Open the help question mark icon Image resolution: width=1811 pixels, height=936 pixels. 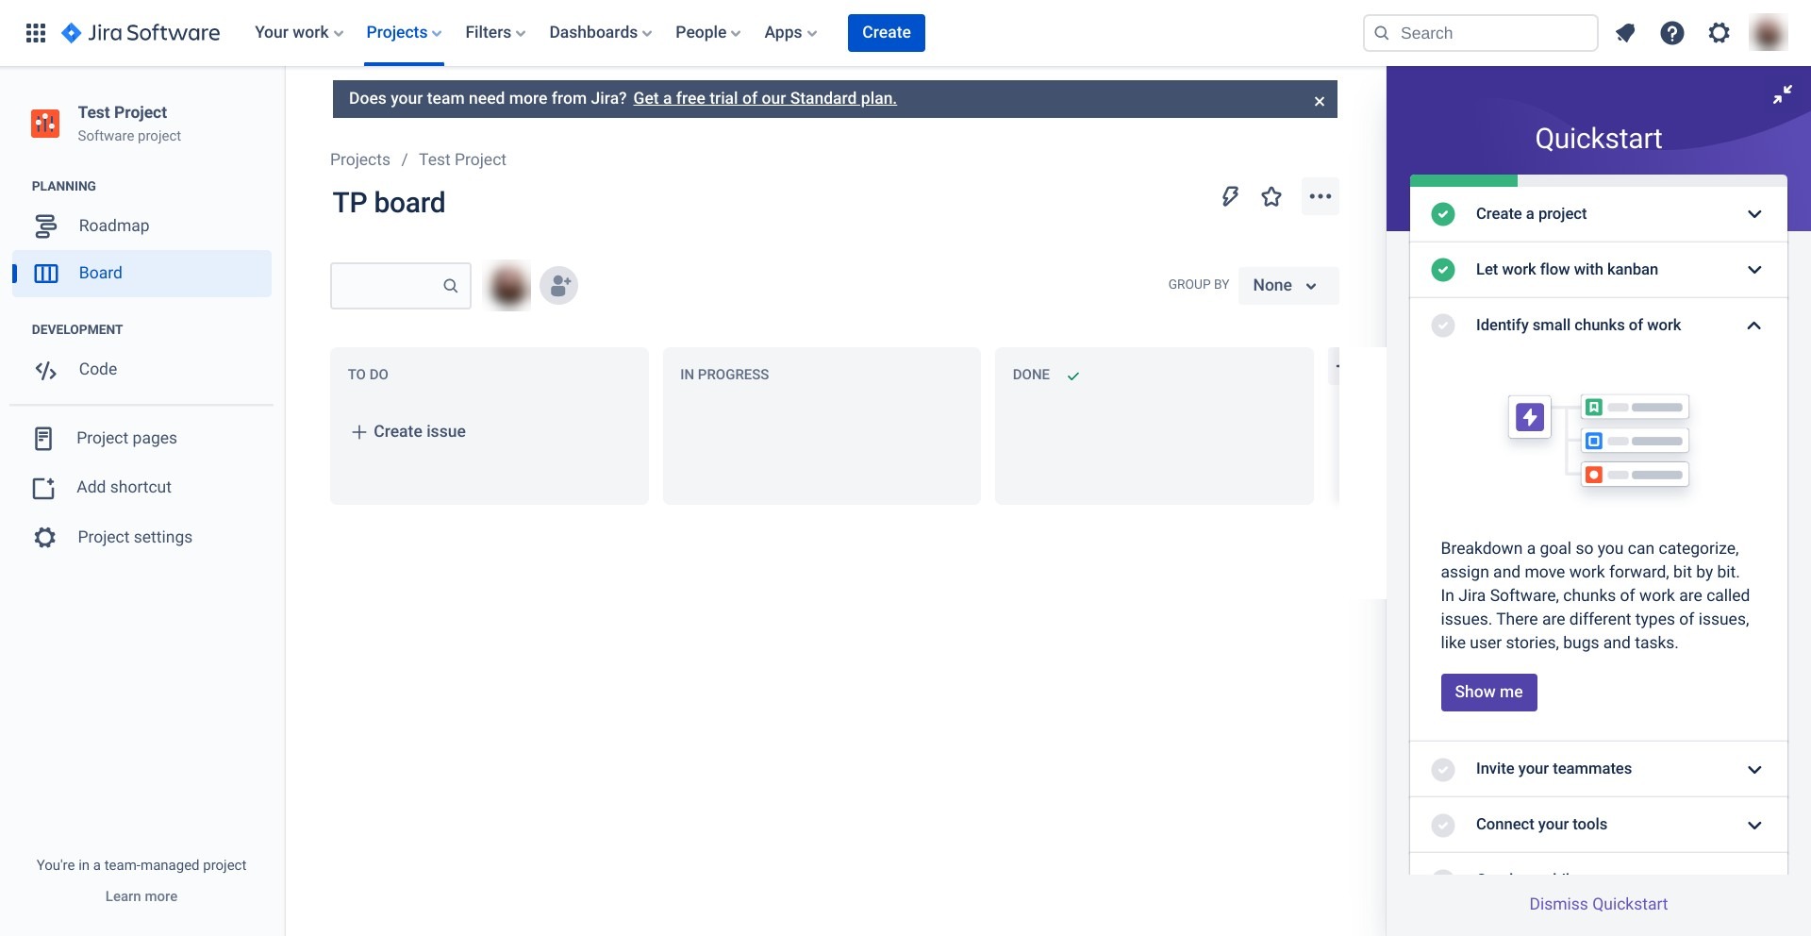1671,33
